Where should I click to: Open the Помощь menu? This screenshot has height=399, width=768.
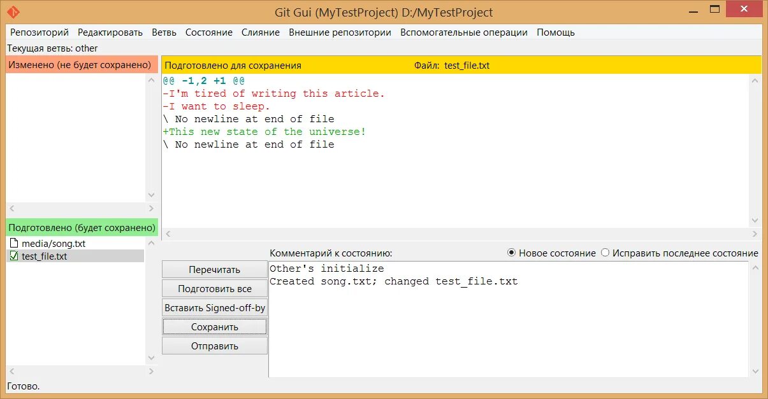tap(556, 32)
